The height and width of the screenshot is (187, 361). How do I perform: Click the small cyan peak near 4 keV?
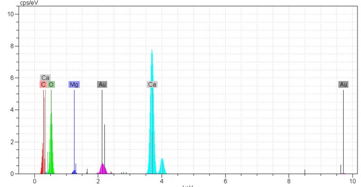tap(162, 166)
